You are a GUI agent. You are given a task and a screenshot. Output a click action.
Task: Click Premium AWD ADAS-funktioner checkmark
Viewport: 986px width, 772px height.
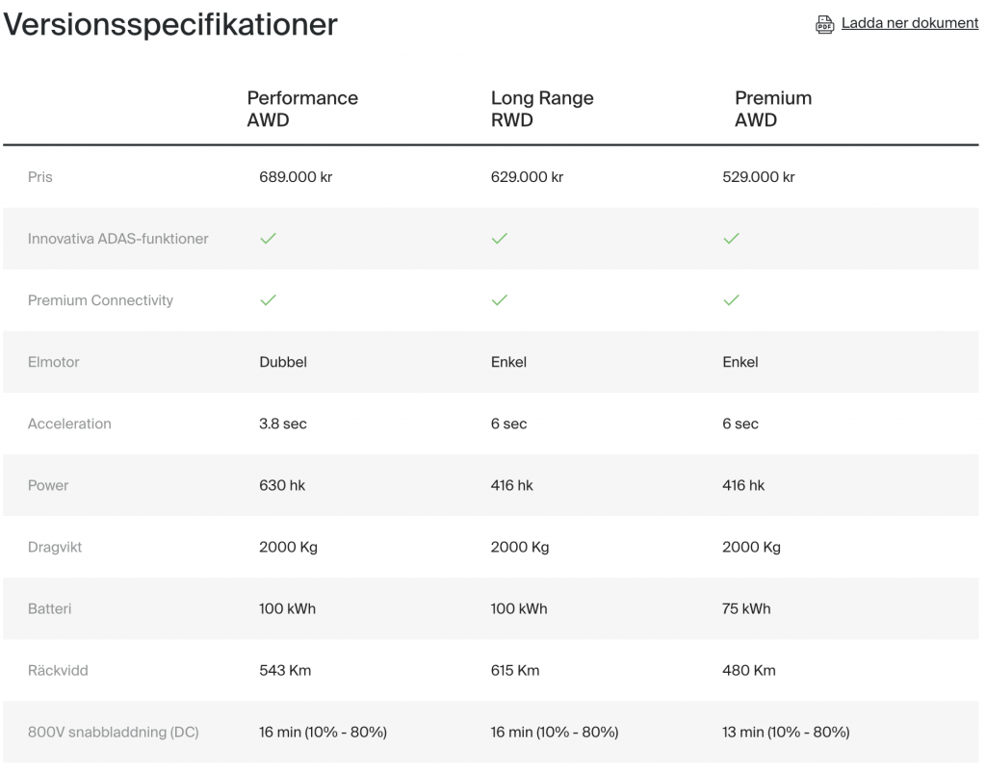(731, 239)
